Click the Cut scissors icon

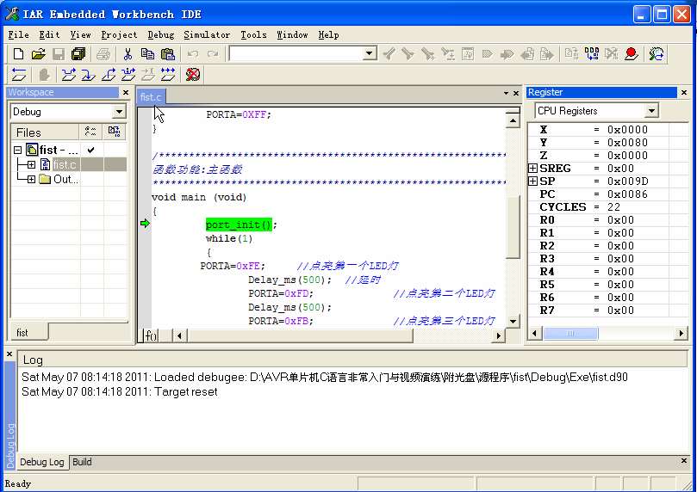(x=127, y=54)
